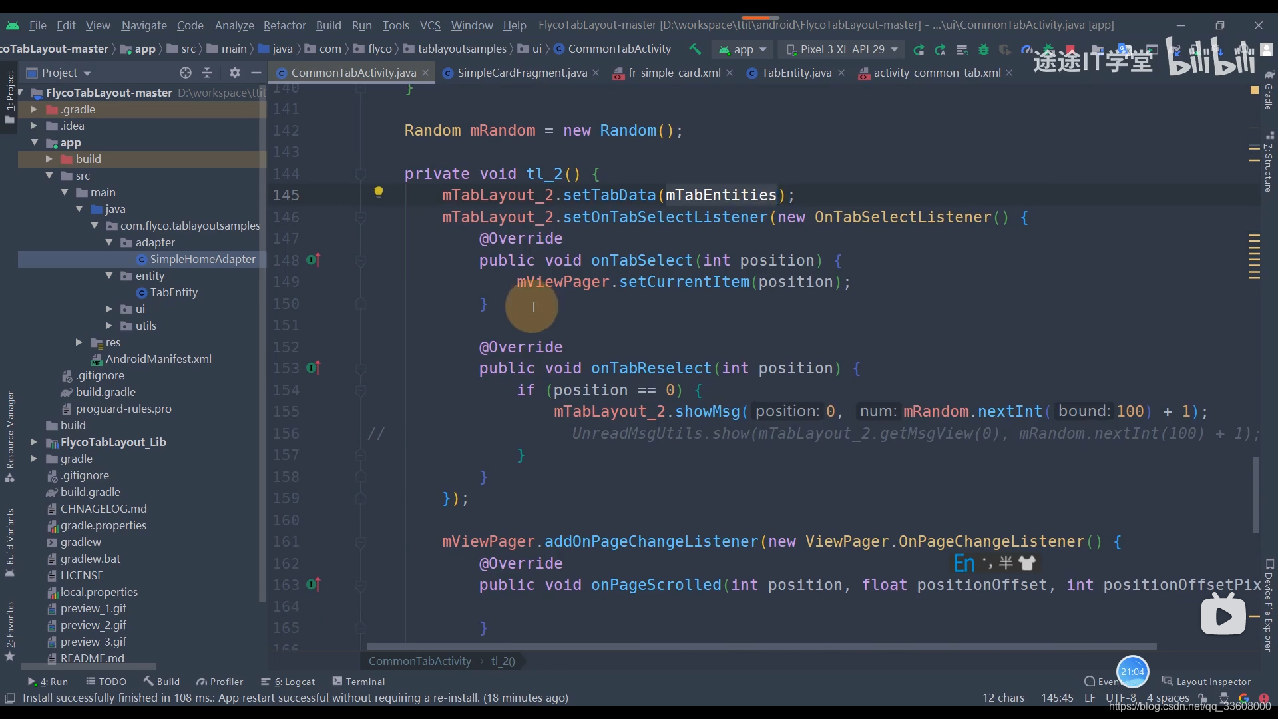This screenshot has height=719, width=1278.
Task: Toggle code folding on line 146
Action: 361,218
